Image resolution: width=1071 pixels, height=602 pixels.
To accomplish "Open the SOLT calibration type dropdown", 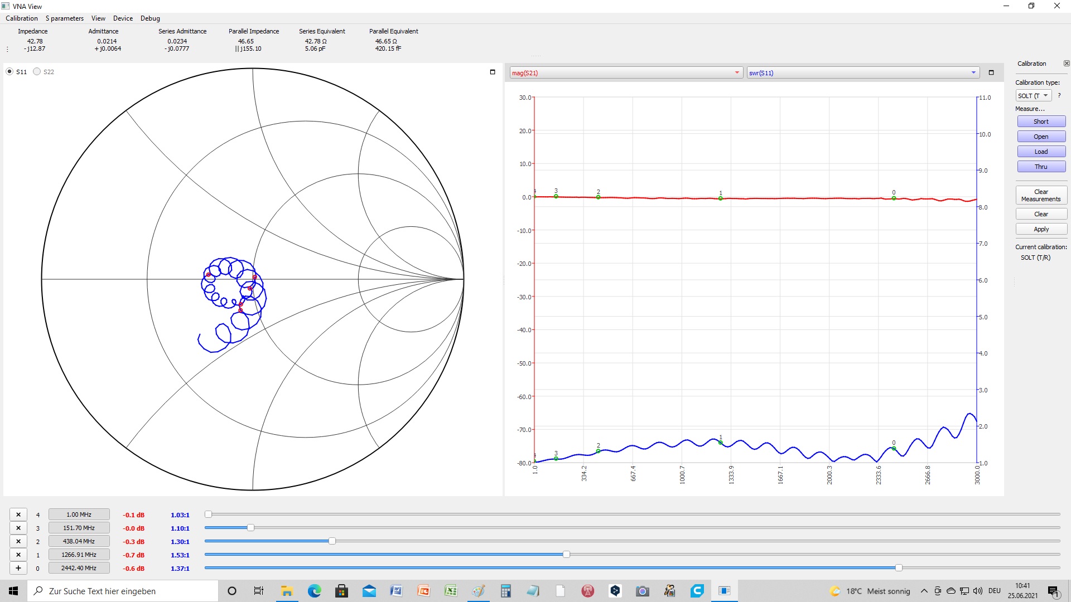I will (1033, 95).
